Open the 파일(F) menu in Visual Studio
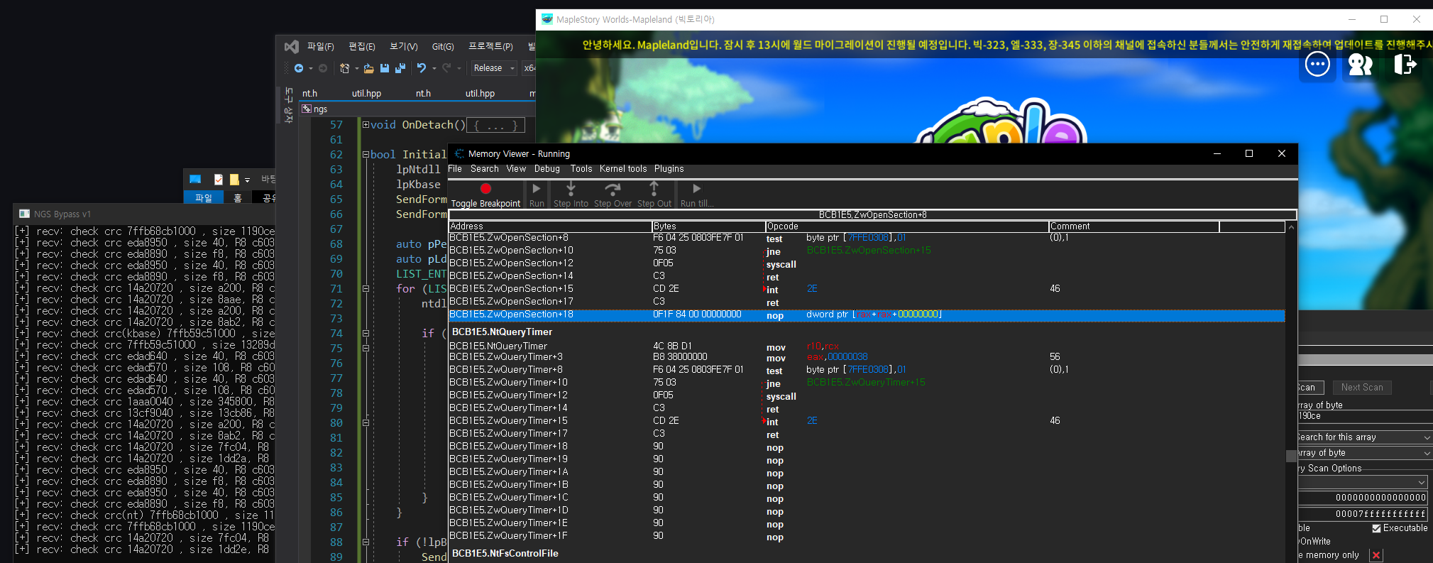Viewport: 1433px width, 563px height. click(320, 47)
